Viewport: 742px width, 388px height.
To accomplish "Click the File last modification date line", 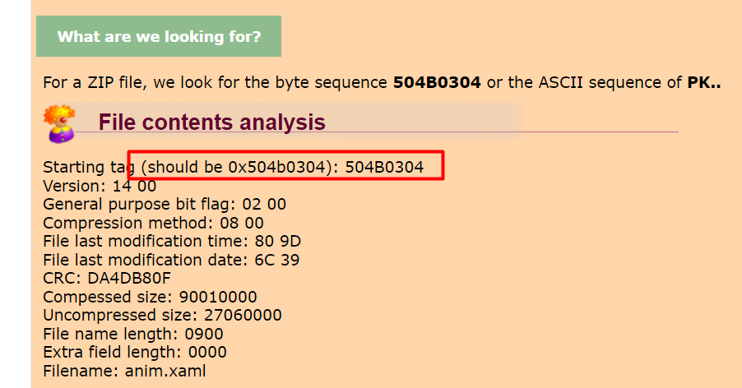I will coord(171,260).
